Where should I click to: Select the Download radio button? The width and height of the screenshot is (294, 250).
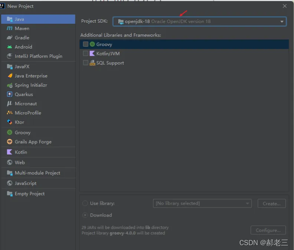[85, 215]
